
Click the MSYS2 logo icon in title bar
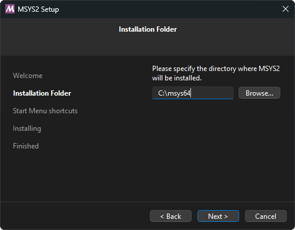[10, 9]
